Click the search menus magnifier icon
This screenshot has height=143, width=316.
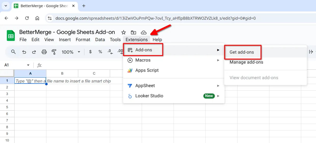(x=14, y=52)
